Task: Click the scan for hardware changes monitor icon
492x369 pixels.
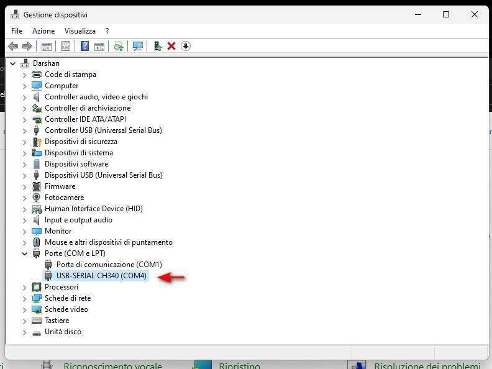Action: pos(138,46)
